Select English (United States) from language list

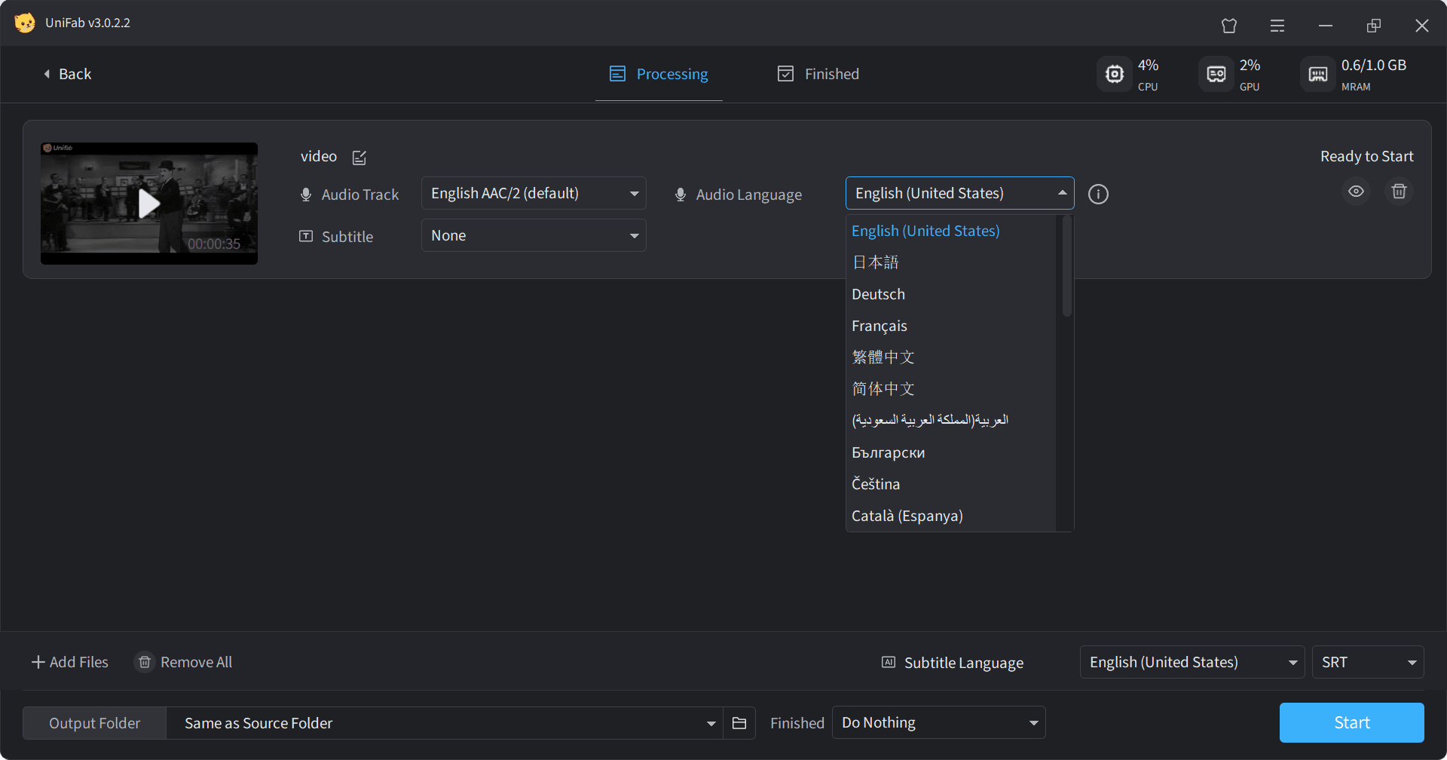coord(951,231)
